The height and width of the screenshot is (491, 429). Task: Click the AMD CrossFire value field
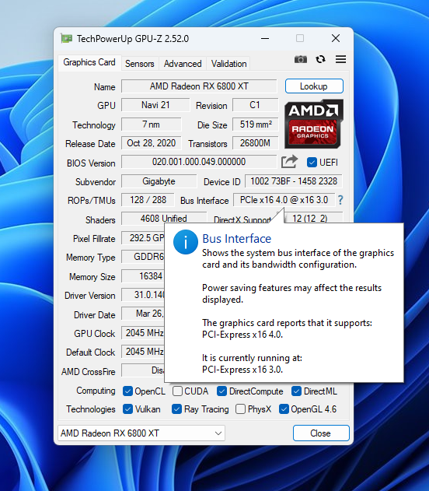click(x=143, y=370)
